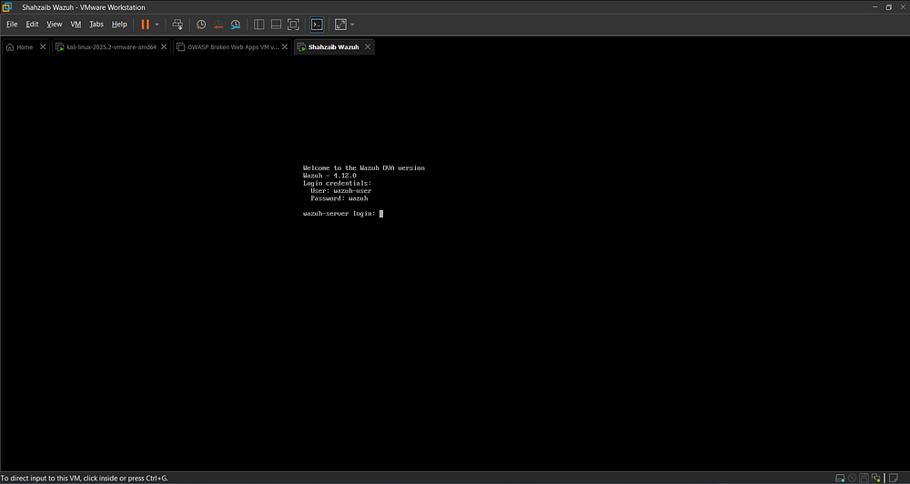Open the View menu
The width and height of the screenshot is (910, 484).
click(54, 25)
